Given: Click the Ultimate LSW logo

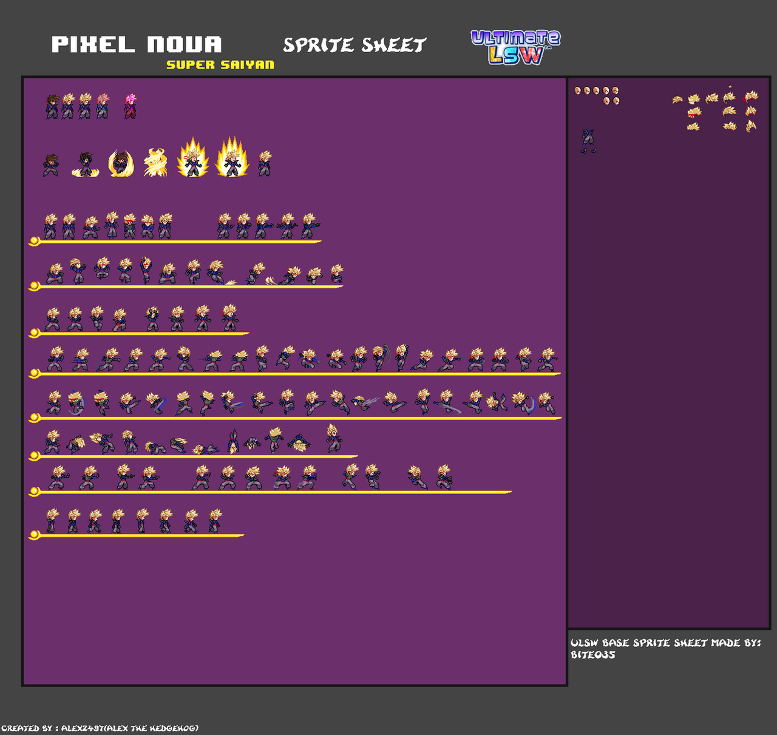Looking at the screenshot, I should coord(515,47).
